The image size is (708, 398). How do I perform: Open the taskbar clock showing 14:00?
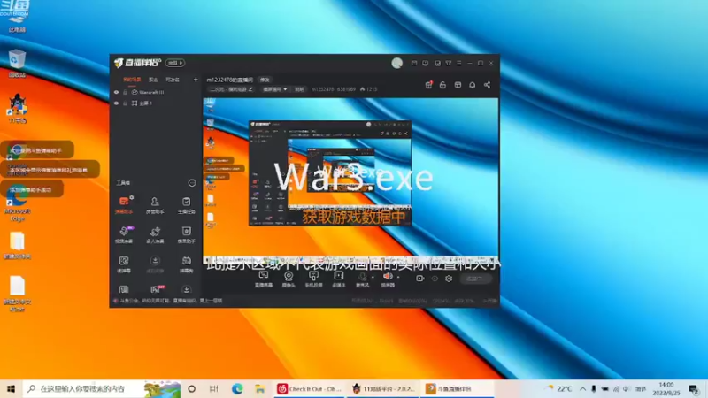point(666,388)
